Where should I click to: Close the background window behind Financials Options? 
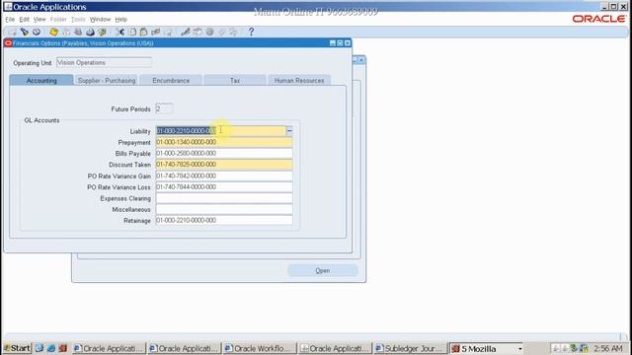coord(361,60)
